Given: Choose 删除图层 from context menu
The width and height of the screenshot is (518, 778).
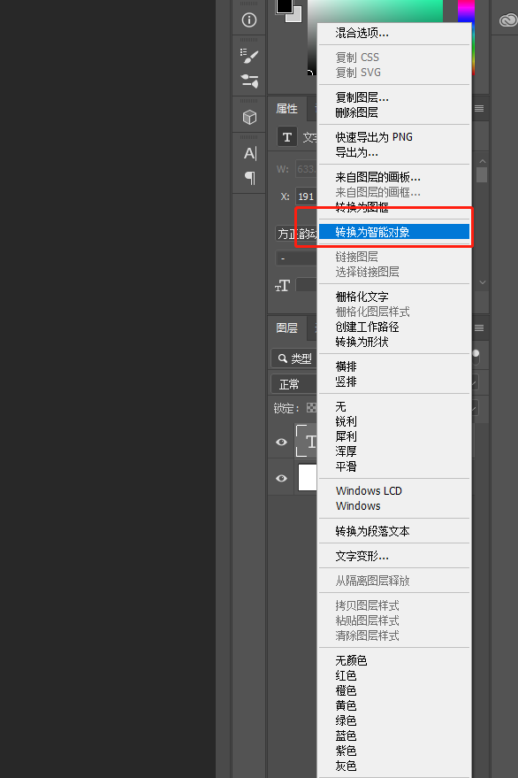Looking at the screenshot, I should tap(394, 112).
